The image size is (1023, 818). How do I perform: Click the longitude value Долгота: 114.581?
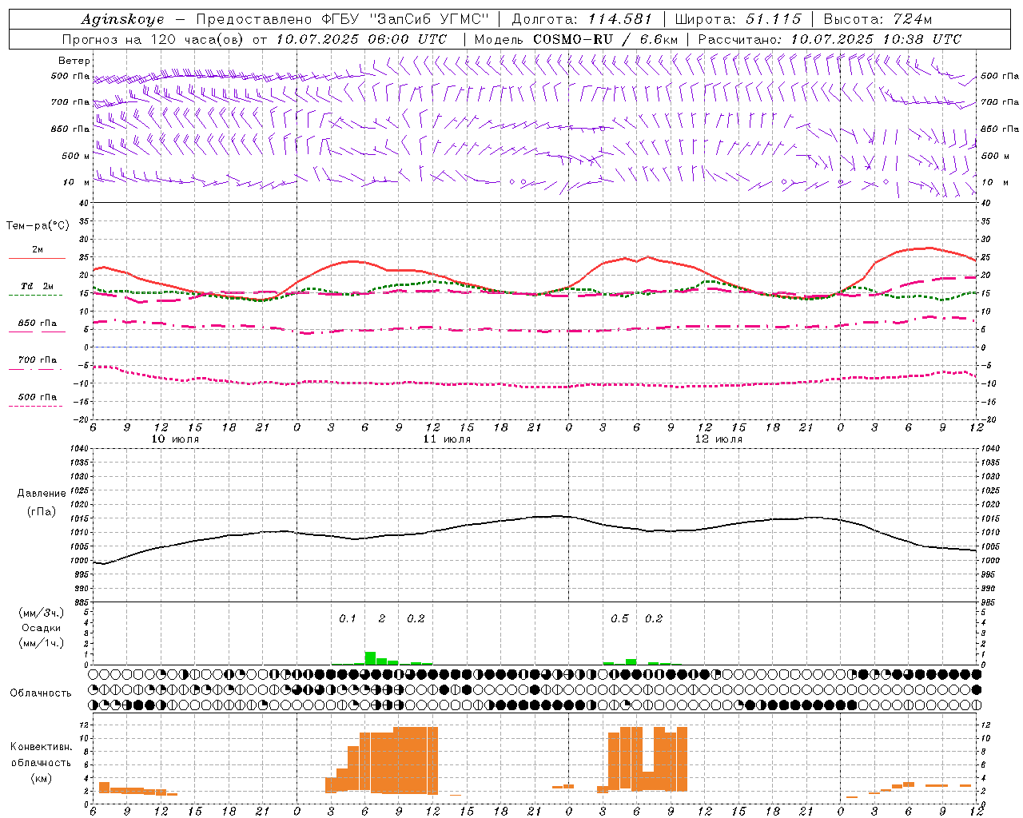(582, 19)
